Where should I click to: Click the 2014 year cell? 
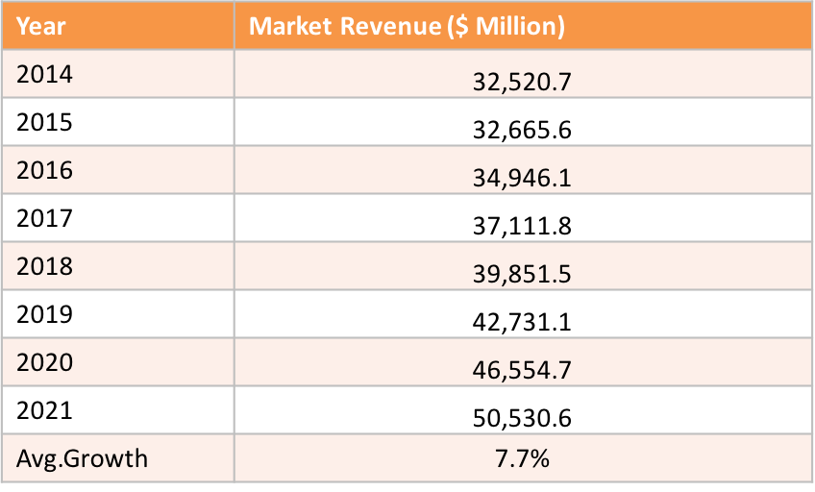tap(118, 74)
